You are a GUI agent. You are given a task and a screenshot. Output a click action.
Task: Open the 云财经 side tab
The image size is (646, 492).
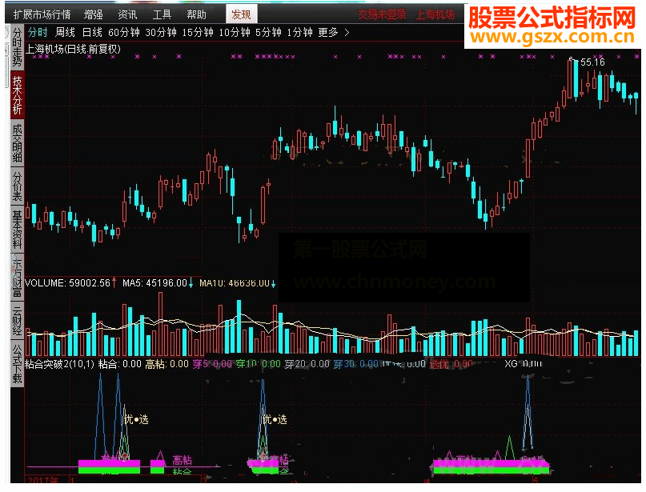[17, 320]
